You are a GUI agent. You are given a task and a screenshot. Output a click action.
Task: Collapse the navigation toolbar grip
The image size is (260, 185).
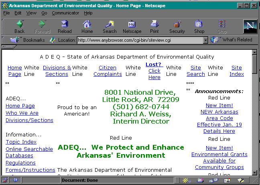tap(3, 26)
